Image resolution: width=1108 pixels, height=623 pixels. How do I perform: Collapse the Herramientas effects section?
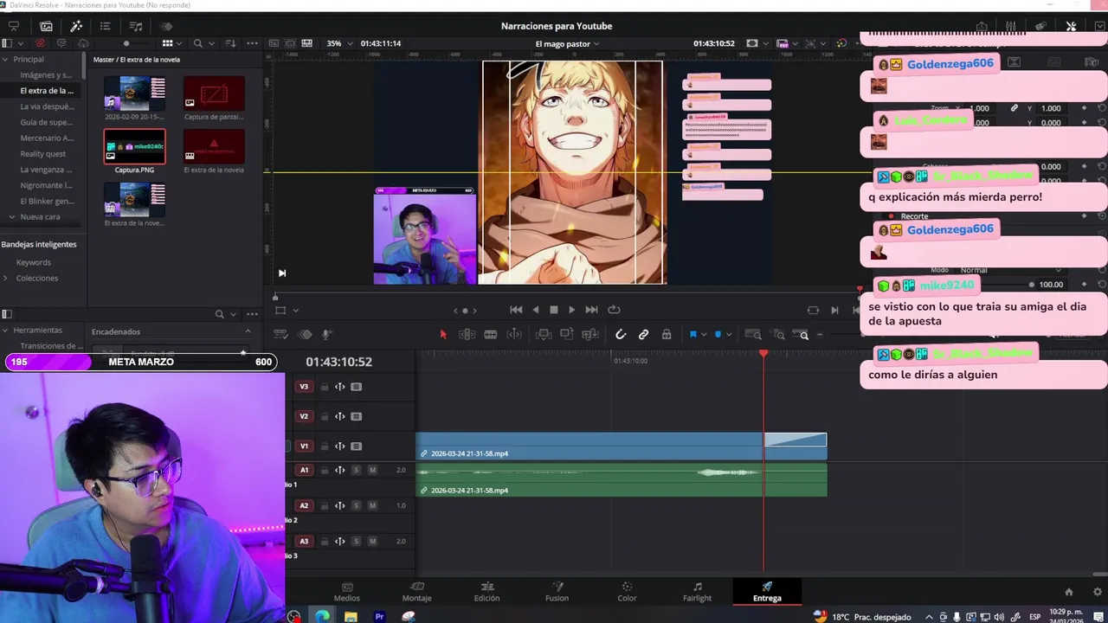(x=5, y=330)
